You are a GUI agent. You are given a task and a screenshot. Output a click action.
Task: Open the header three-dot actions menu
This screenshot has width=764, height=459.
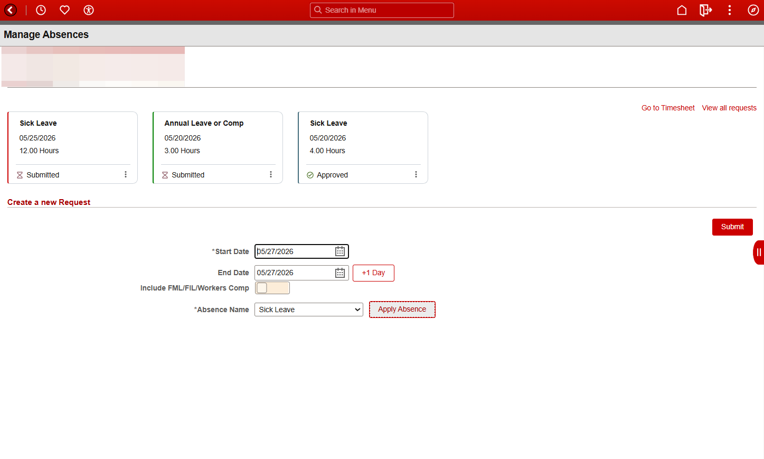tap(730, 10)
